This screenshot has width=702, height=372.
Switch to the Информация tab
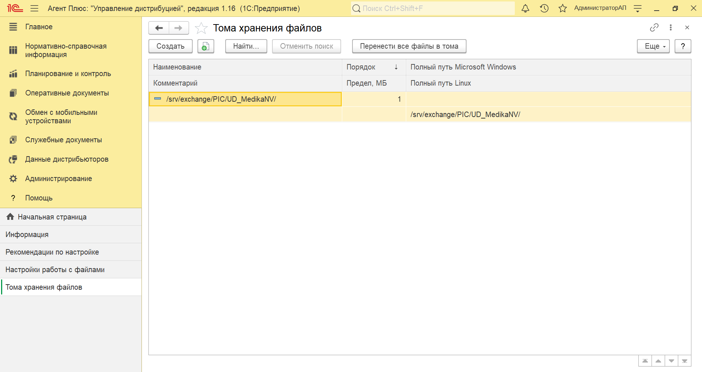pyautogui.click(x=71, y=234)
